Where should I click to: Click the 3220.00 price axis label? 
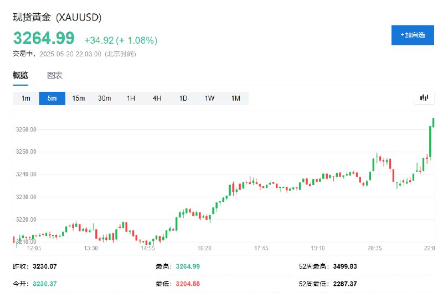pos(26,219)
